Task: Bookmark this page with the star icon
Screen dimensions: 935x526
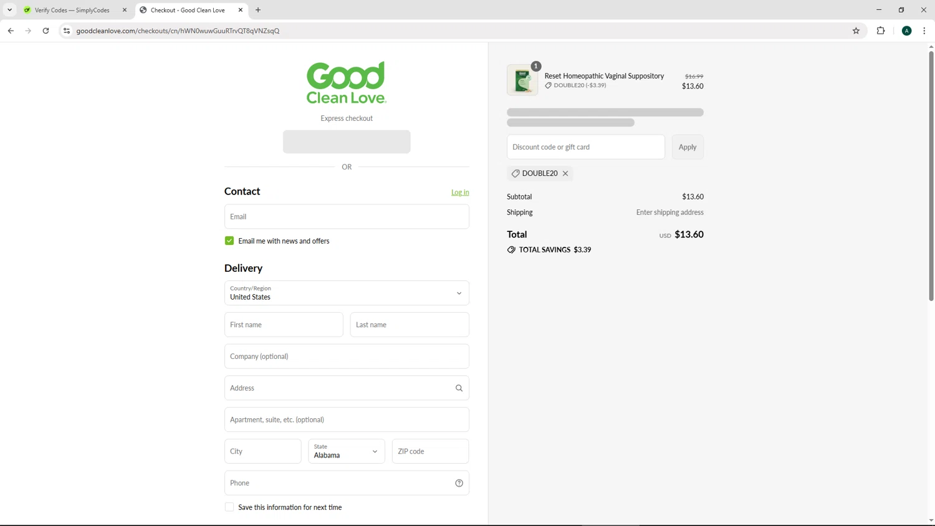Action: click(856, 31)
